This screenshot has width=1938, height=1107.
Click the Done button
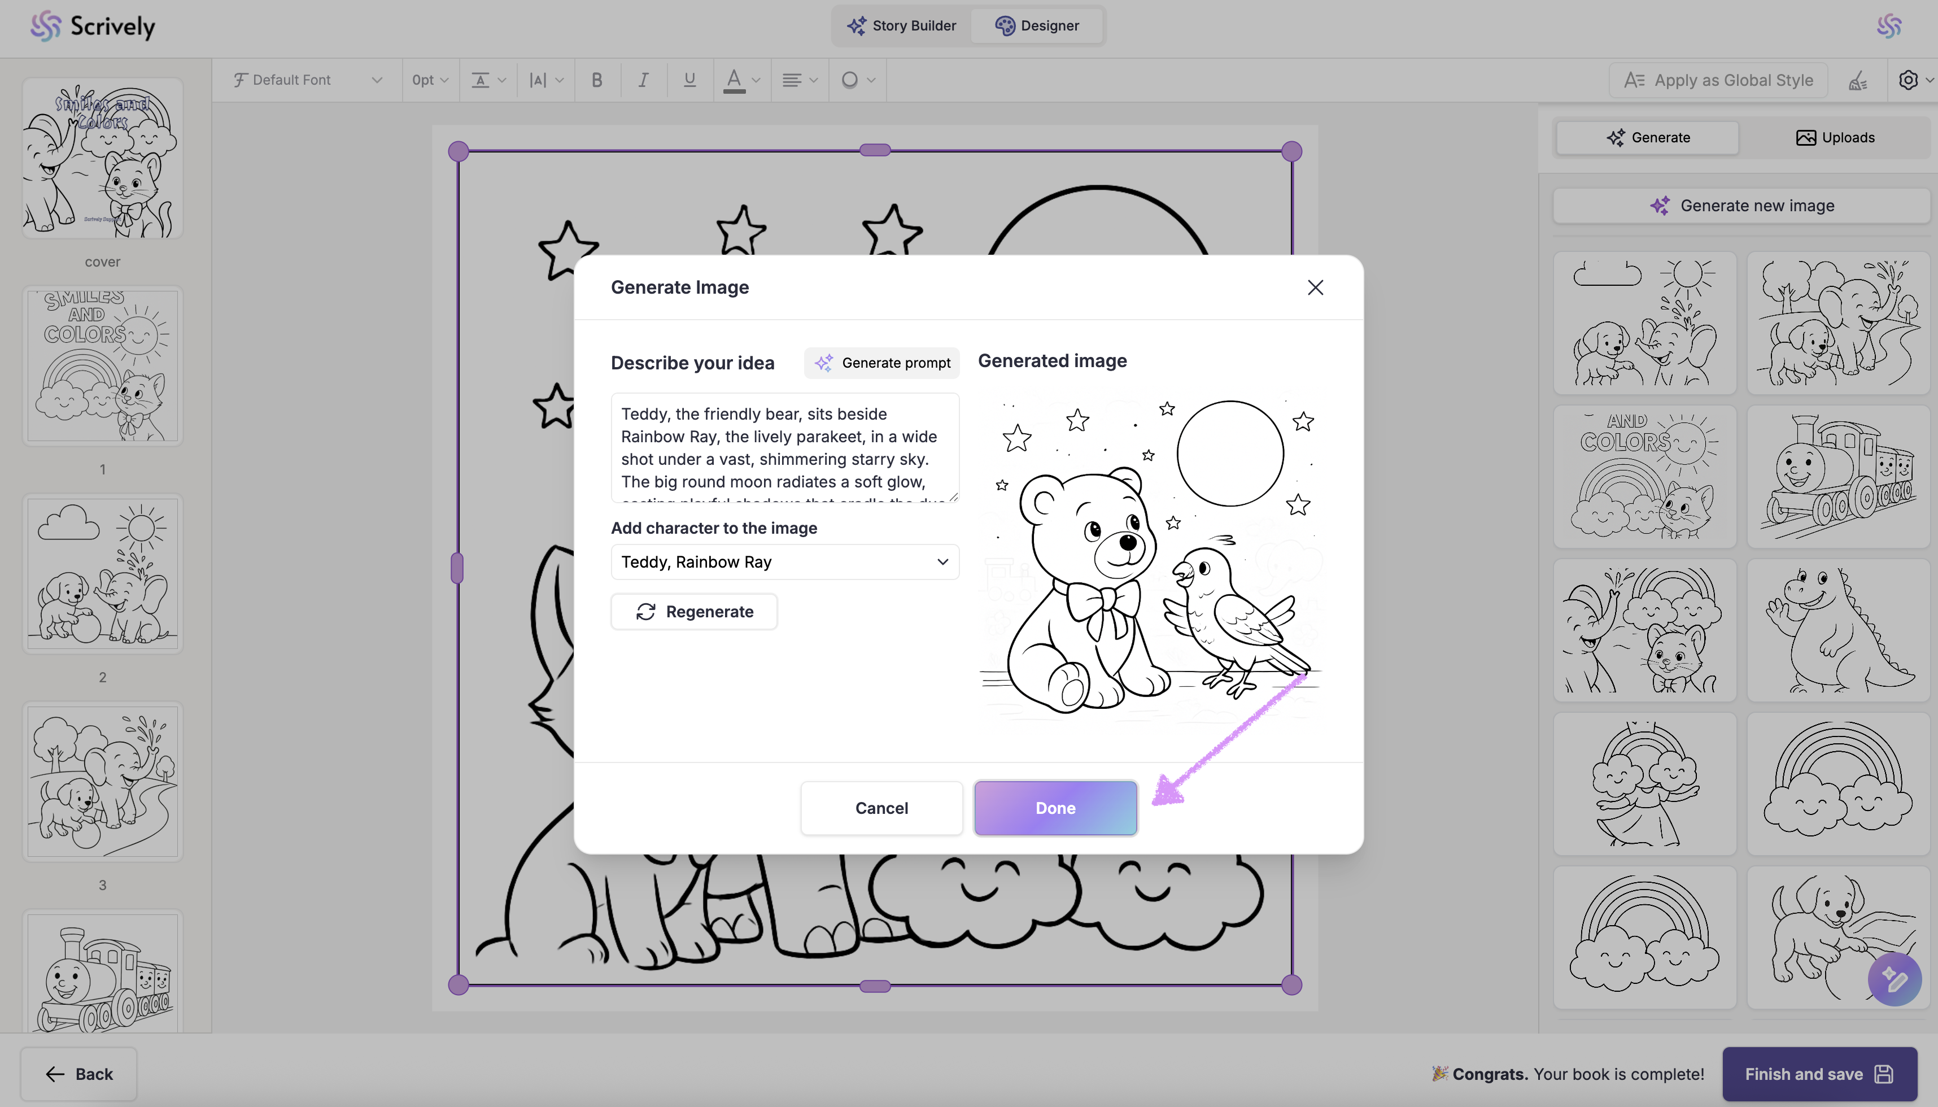click(1055, 808)
